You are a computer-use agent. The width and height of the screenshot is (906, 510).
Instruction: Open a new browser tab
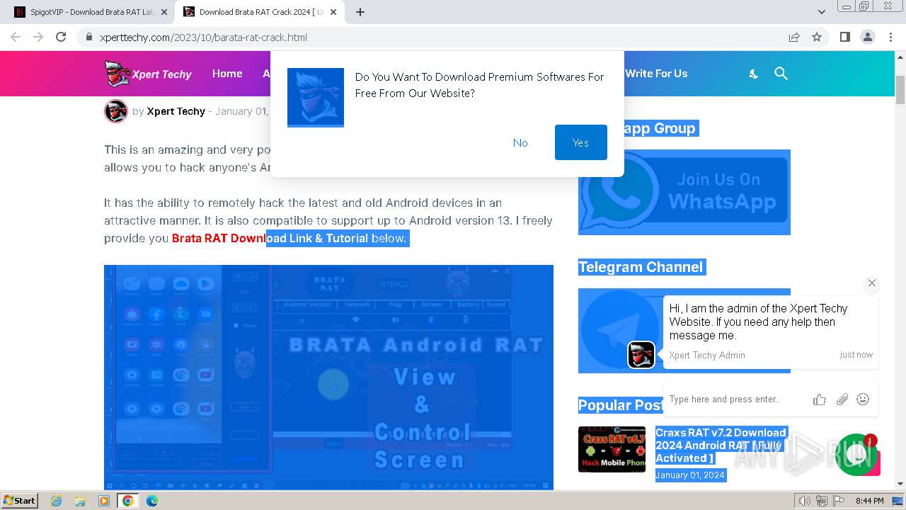360,11
